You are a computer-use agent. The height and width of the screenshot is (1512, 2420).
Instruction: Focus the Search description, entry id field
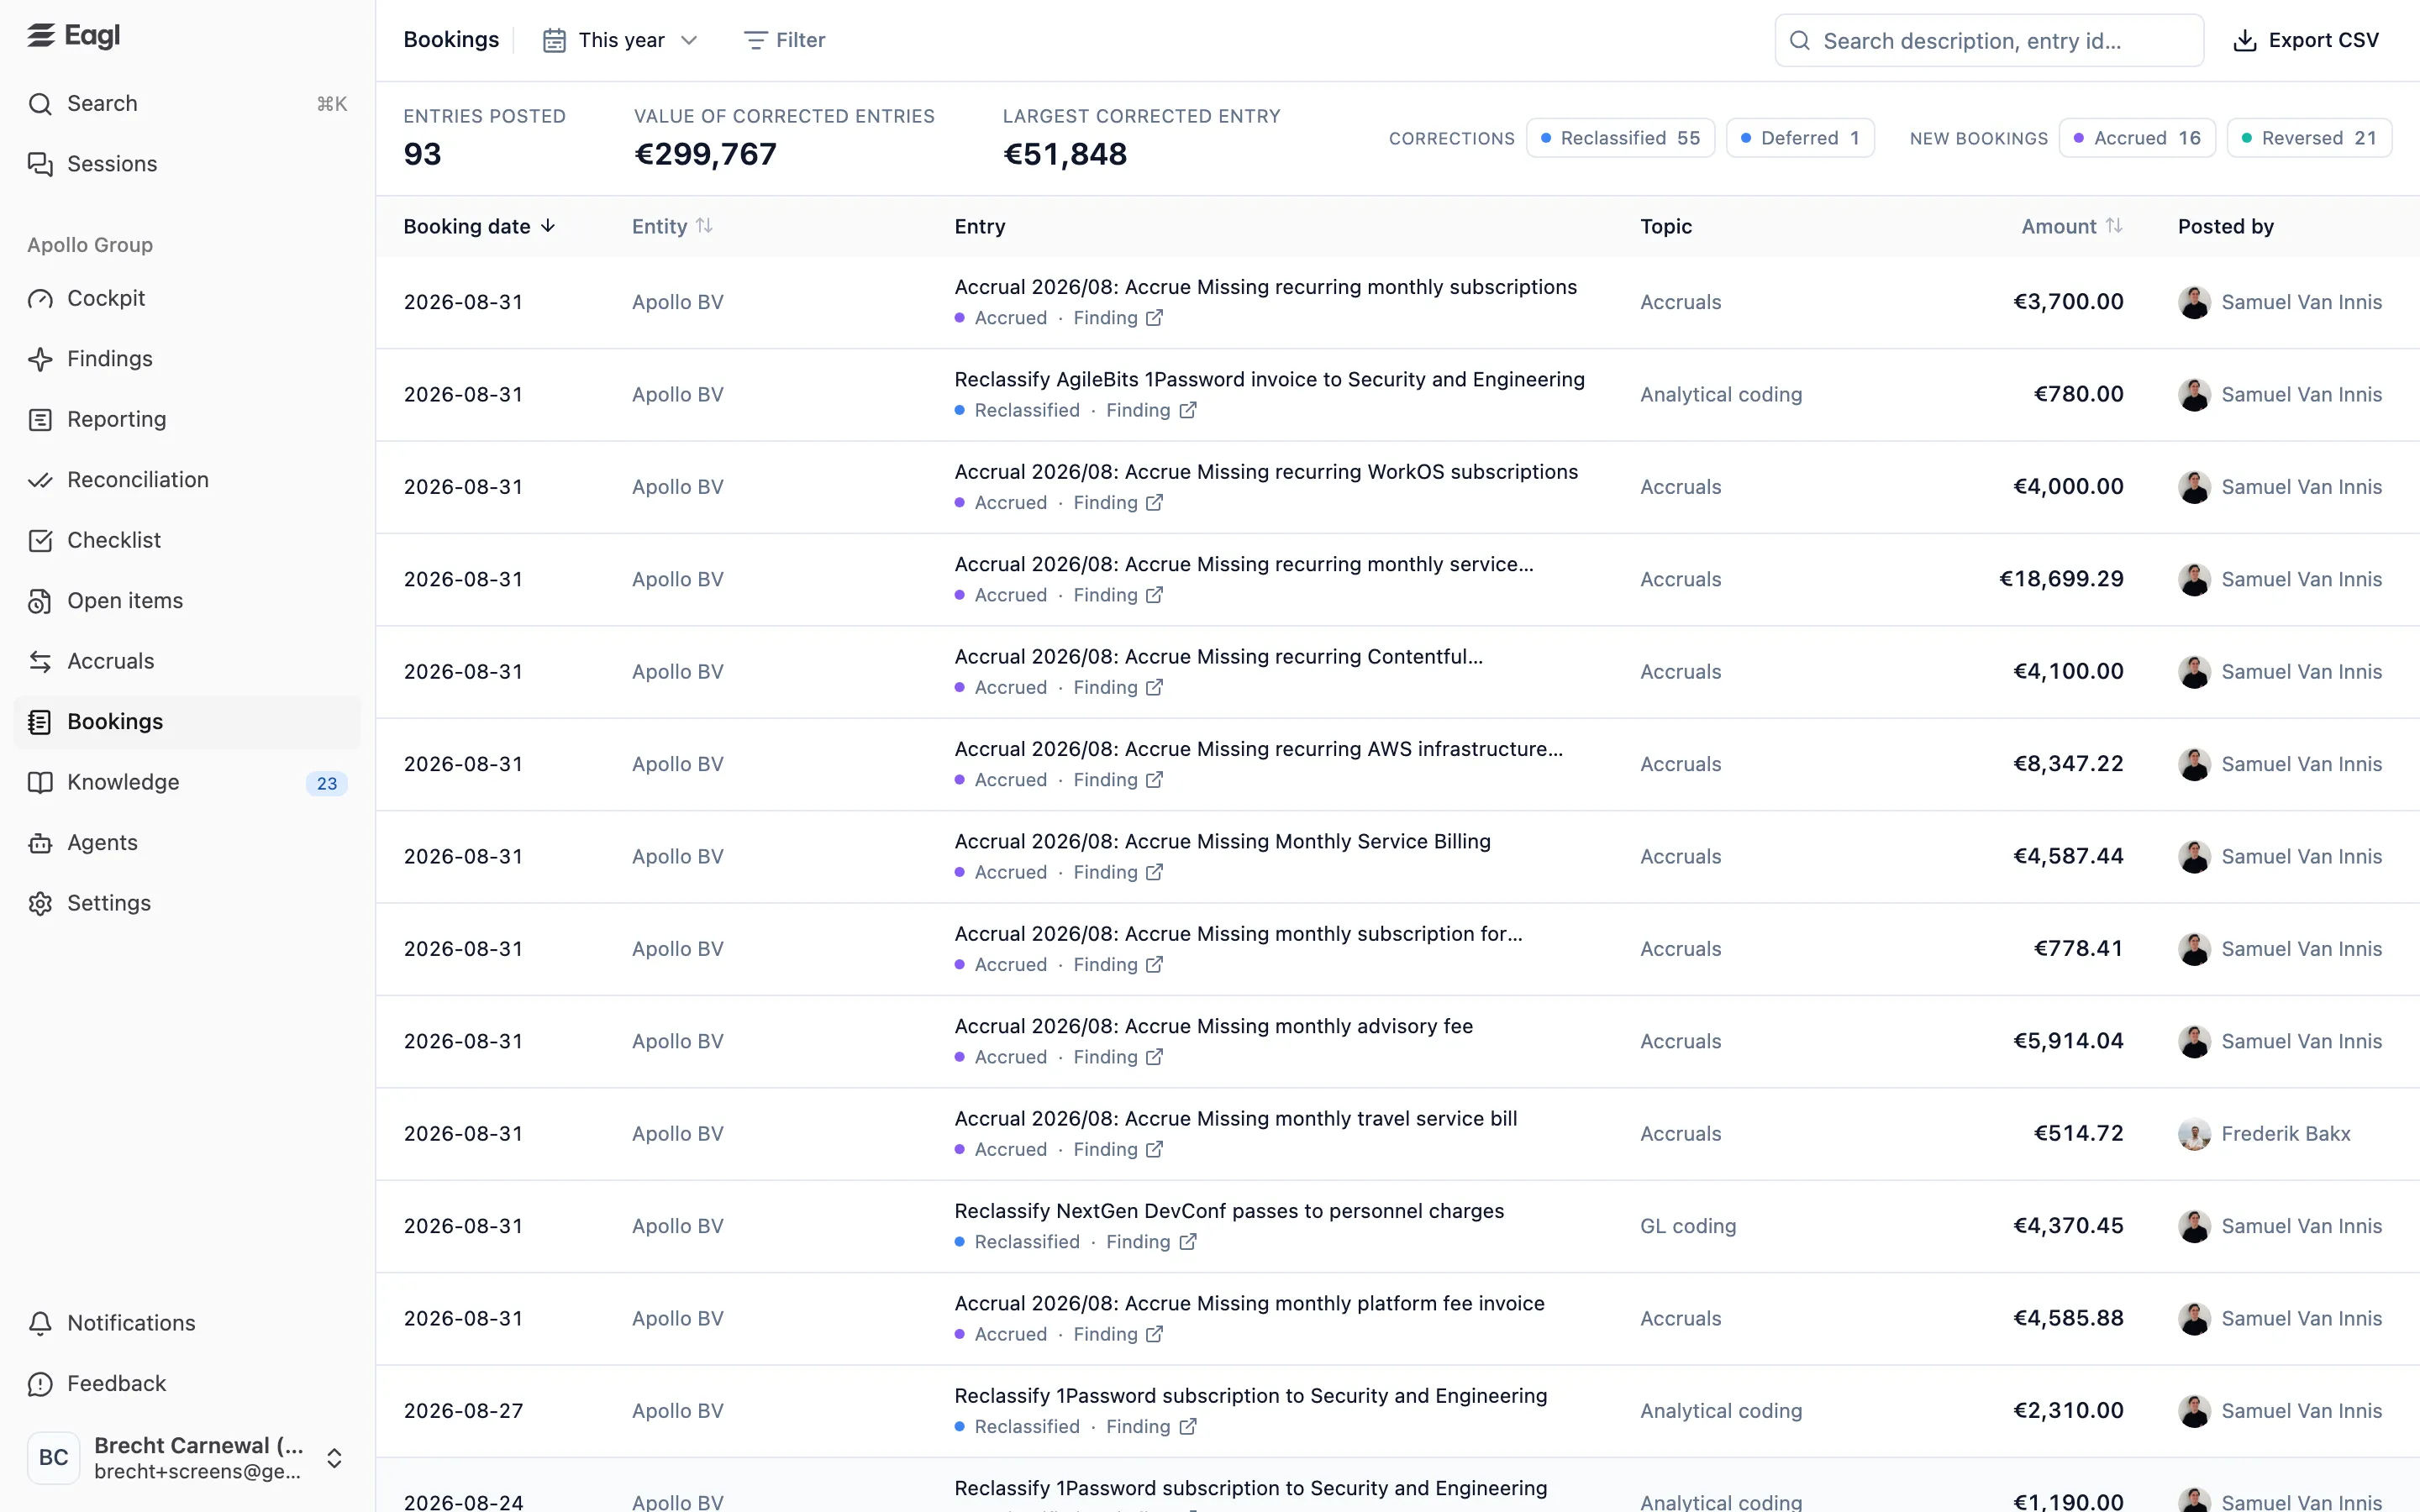[1988, 40]
